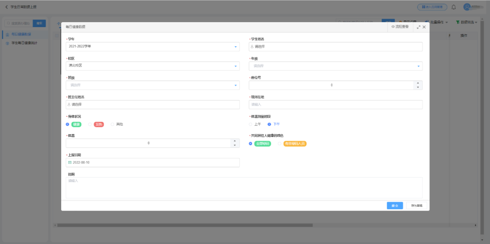Click the 提交 submit button

[x=395, y=206]
